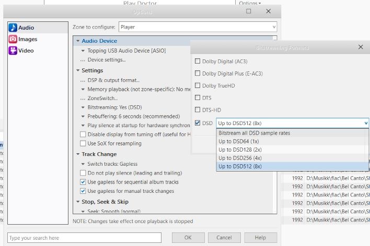Viewport: 370px width, 246px height.
Task: Select the Images category icon
Action: (x=13, y=39)
